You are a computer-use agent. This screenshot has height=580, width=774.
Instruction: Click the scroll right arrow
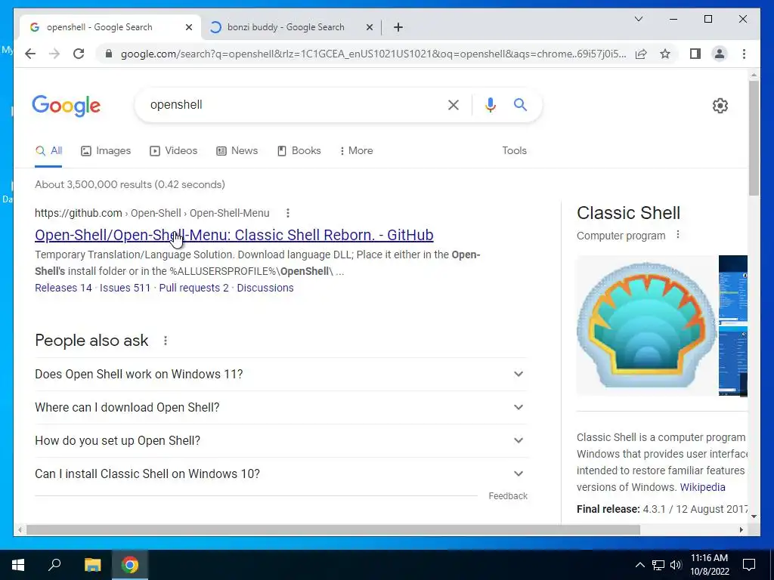741,529
